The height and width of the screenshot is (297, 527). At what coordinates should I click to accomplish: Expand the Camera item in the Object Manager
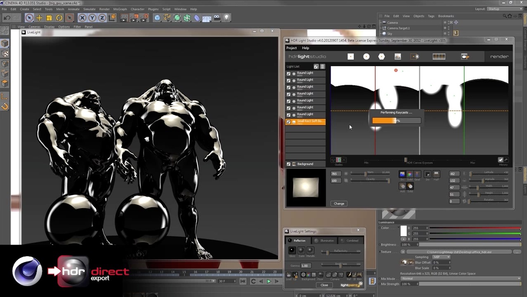tap(380, 22)
